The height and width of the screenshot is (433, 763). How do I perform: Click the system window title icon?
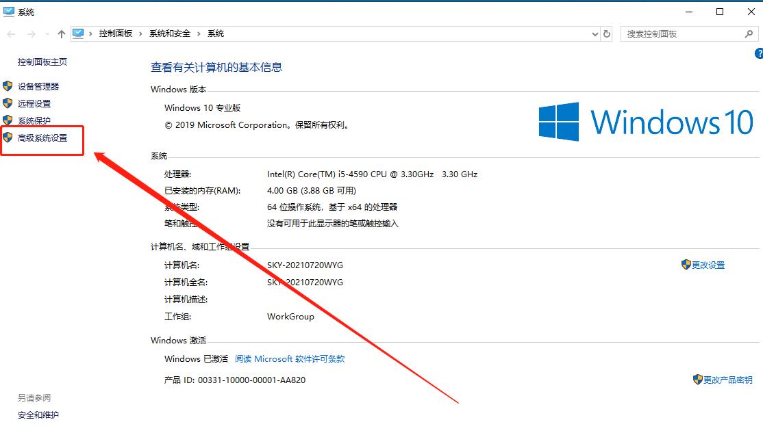[9, 12]
